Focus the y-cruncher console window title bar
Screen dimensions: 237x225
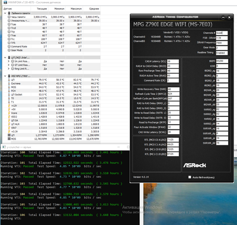pos(65,147)
